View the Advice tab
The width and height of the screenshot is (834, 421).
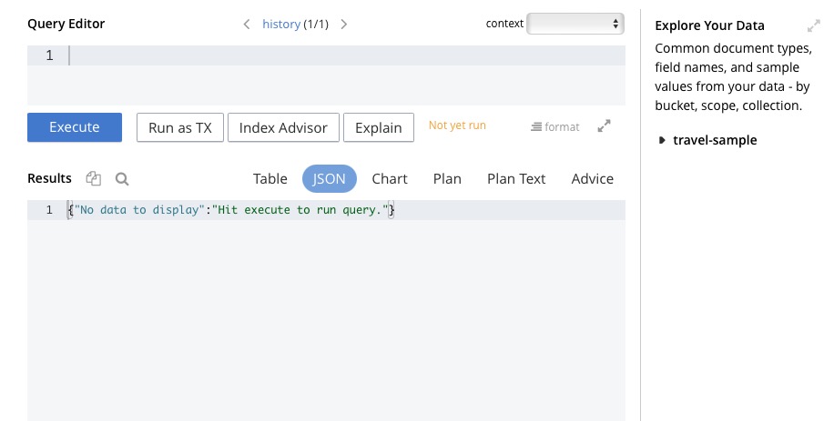pos(592,178)
